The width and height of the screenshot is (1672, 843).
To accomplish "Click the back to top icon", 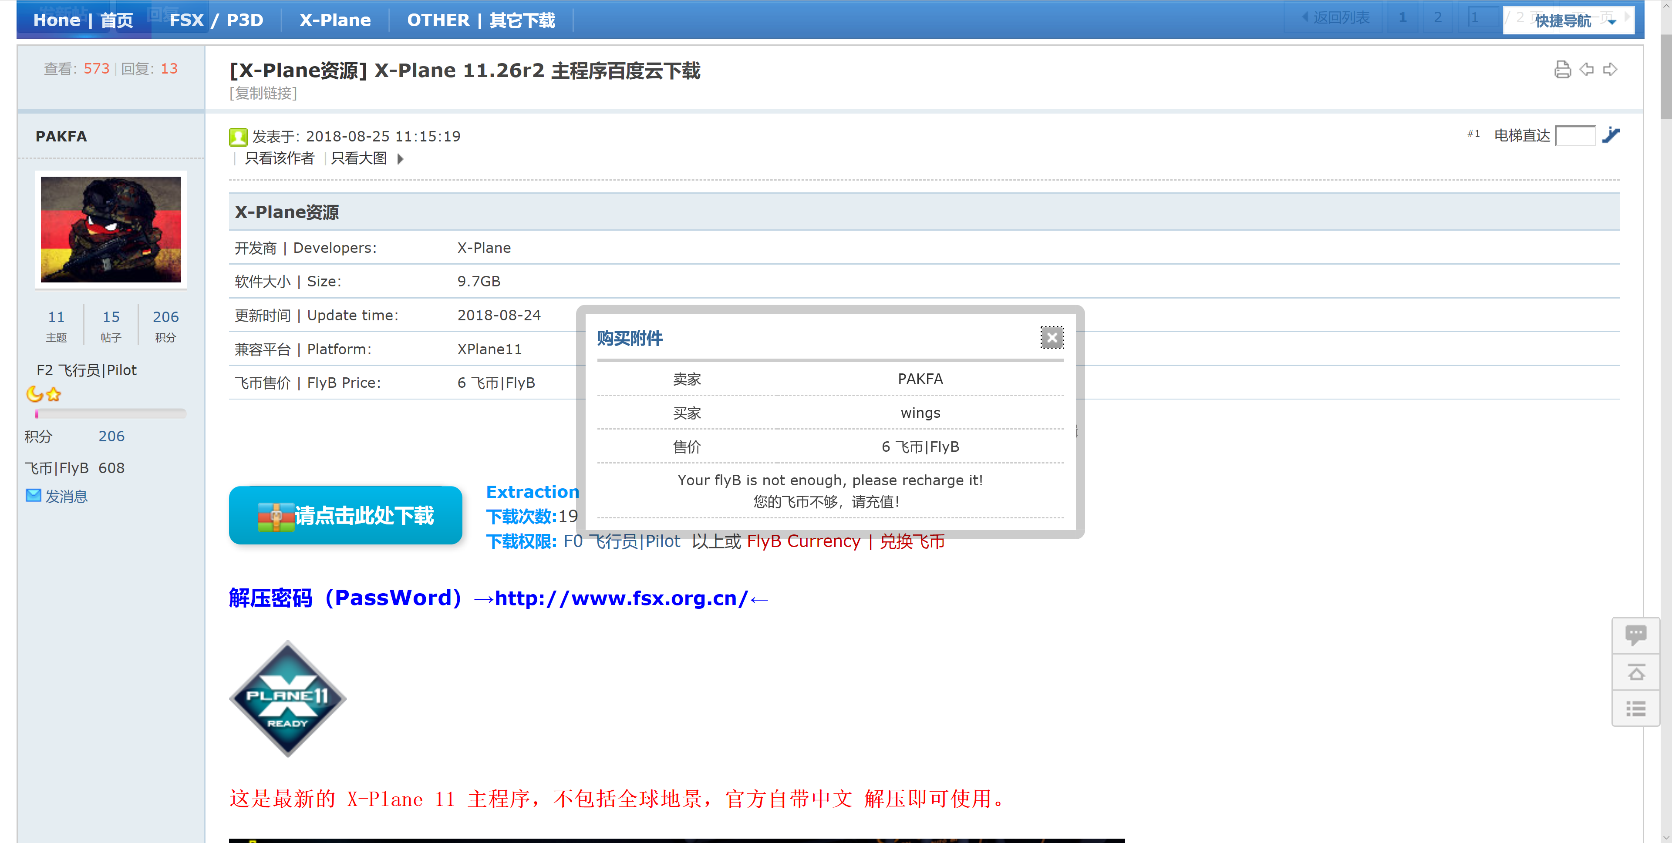I will pyautogui.click(x=1636, y=672).
